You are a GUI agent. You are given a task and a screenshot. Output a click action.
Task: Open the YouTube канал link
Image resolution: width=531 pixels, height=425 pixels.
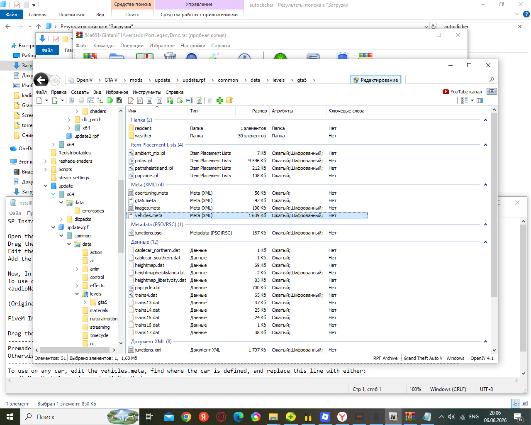point(462,92)
